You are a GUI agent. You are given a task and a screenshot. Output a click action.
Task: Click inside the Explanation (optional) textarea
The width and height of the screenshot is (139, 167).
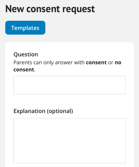pos(69,141)
